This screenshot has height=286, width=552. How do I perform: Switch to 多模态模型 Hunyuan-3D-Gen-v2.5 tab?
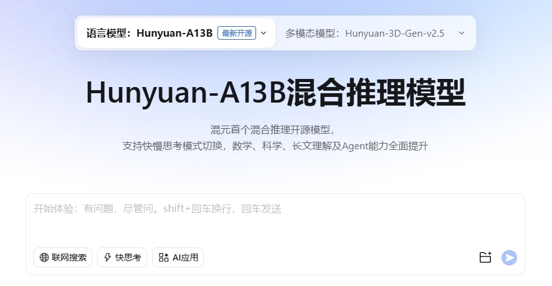(375, 33)
